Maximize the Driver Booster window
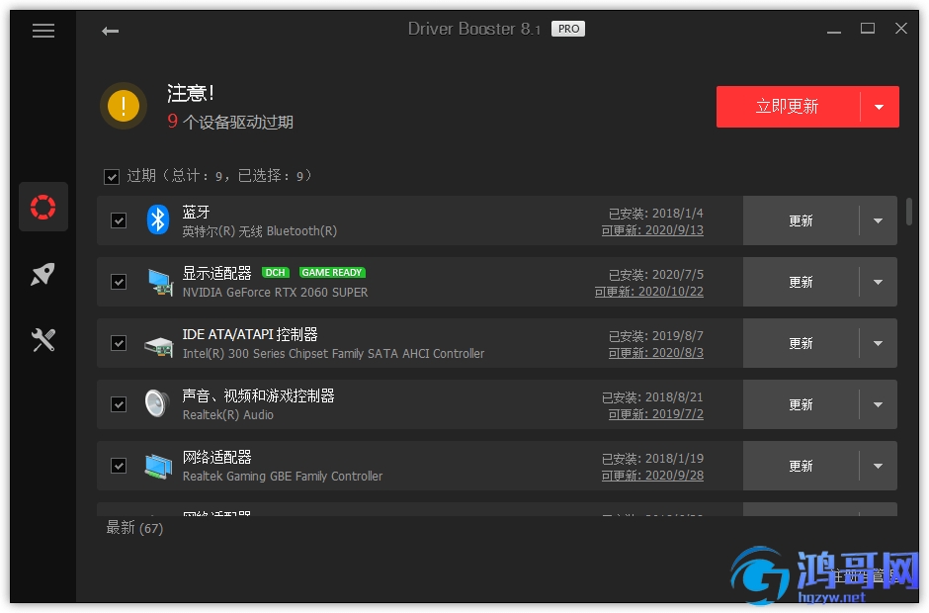Viewport: 929px width, 613px height. [868, 29]
